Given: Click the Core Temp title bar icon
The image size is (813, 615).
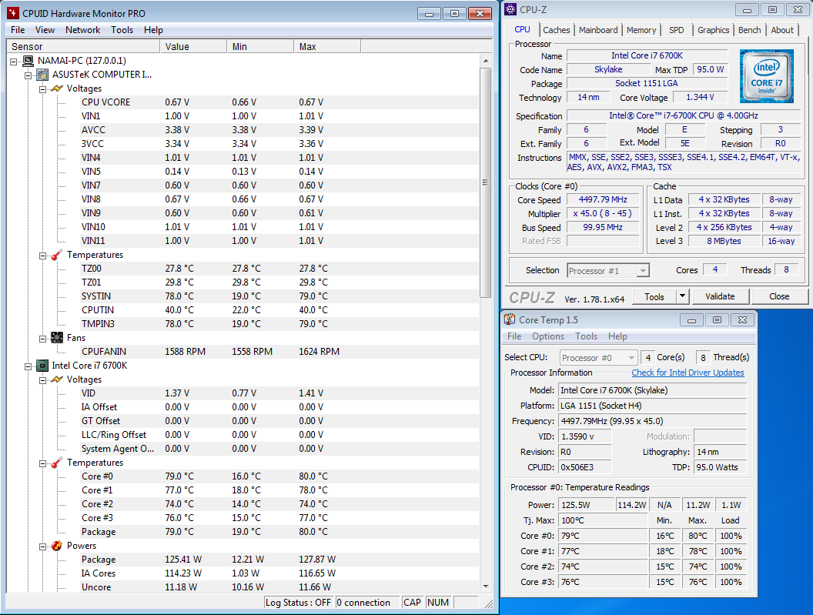Looking at the screenshot, I should click(x=510, y=319).
